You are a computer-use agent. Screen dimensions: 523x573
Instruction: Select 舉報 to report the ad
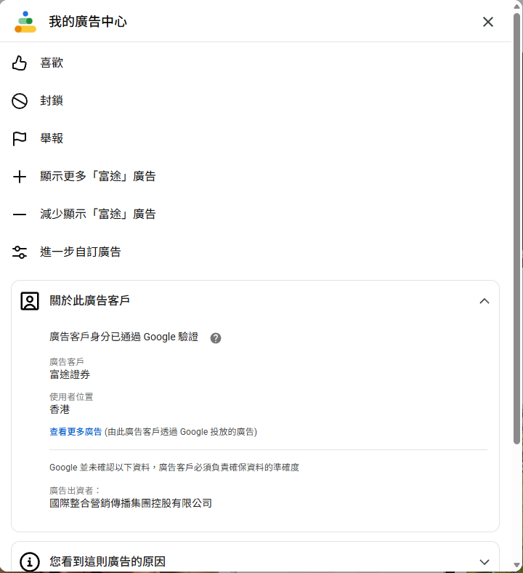(x=52, y=138)
